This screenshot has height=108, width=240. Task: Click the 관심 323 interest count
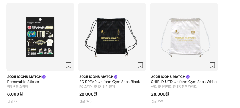click(85, 101)
